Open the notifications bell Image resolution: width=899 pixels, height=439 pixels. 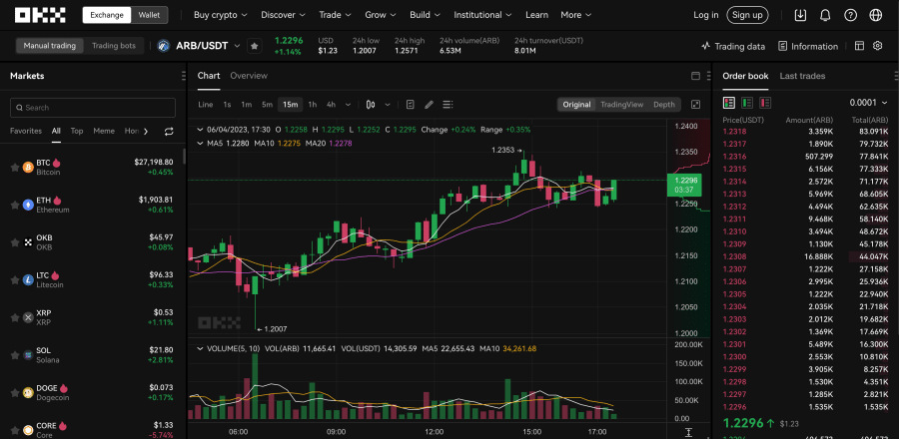click(825, 15)
